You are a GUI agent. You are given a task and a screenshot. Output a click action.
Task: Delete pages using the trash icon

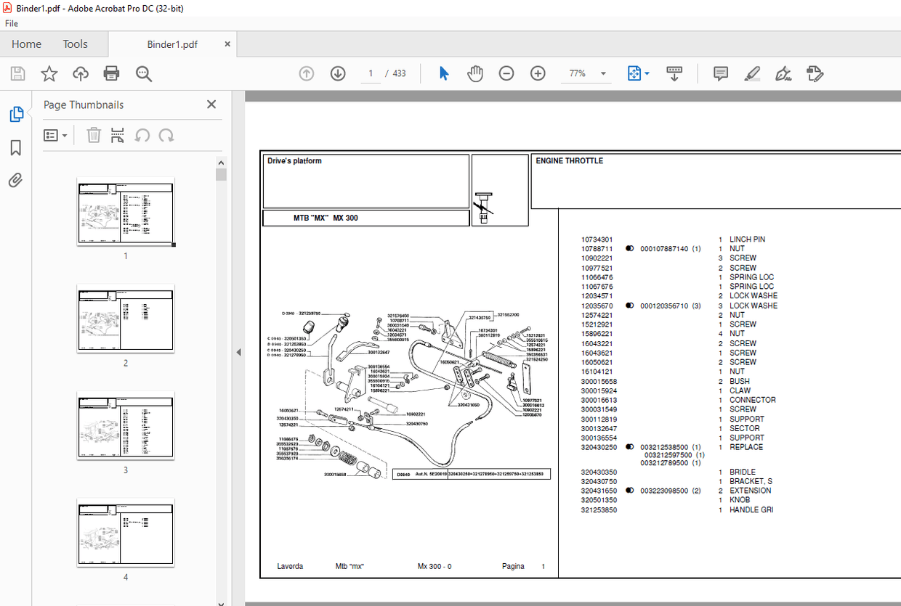[93, 135]
